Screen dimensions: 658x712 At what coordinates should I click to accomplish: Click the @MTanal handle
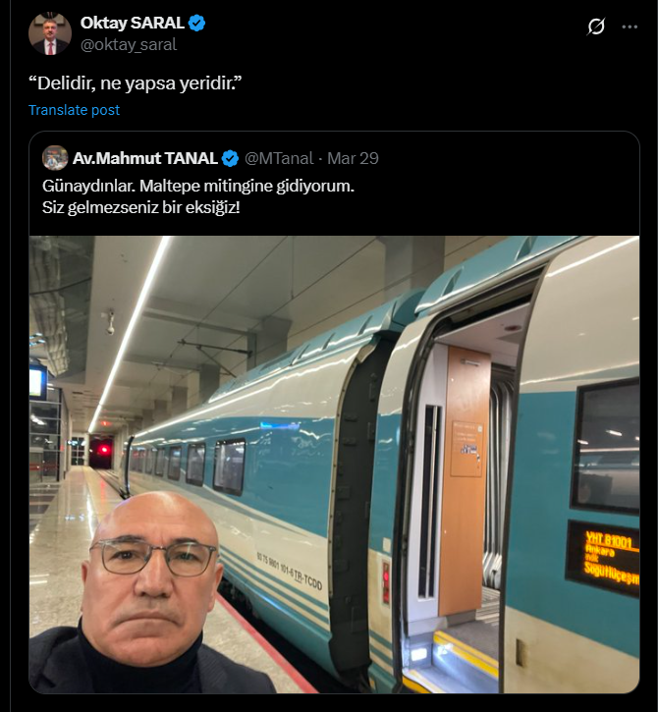click(x=279, y=158)
